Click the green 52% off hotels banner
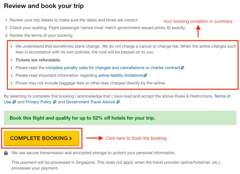Viewport: 240px width, 174px height. tap(120, 118)
